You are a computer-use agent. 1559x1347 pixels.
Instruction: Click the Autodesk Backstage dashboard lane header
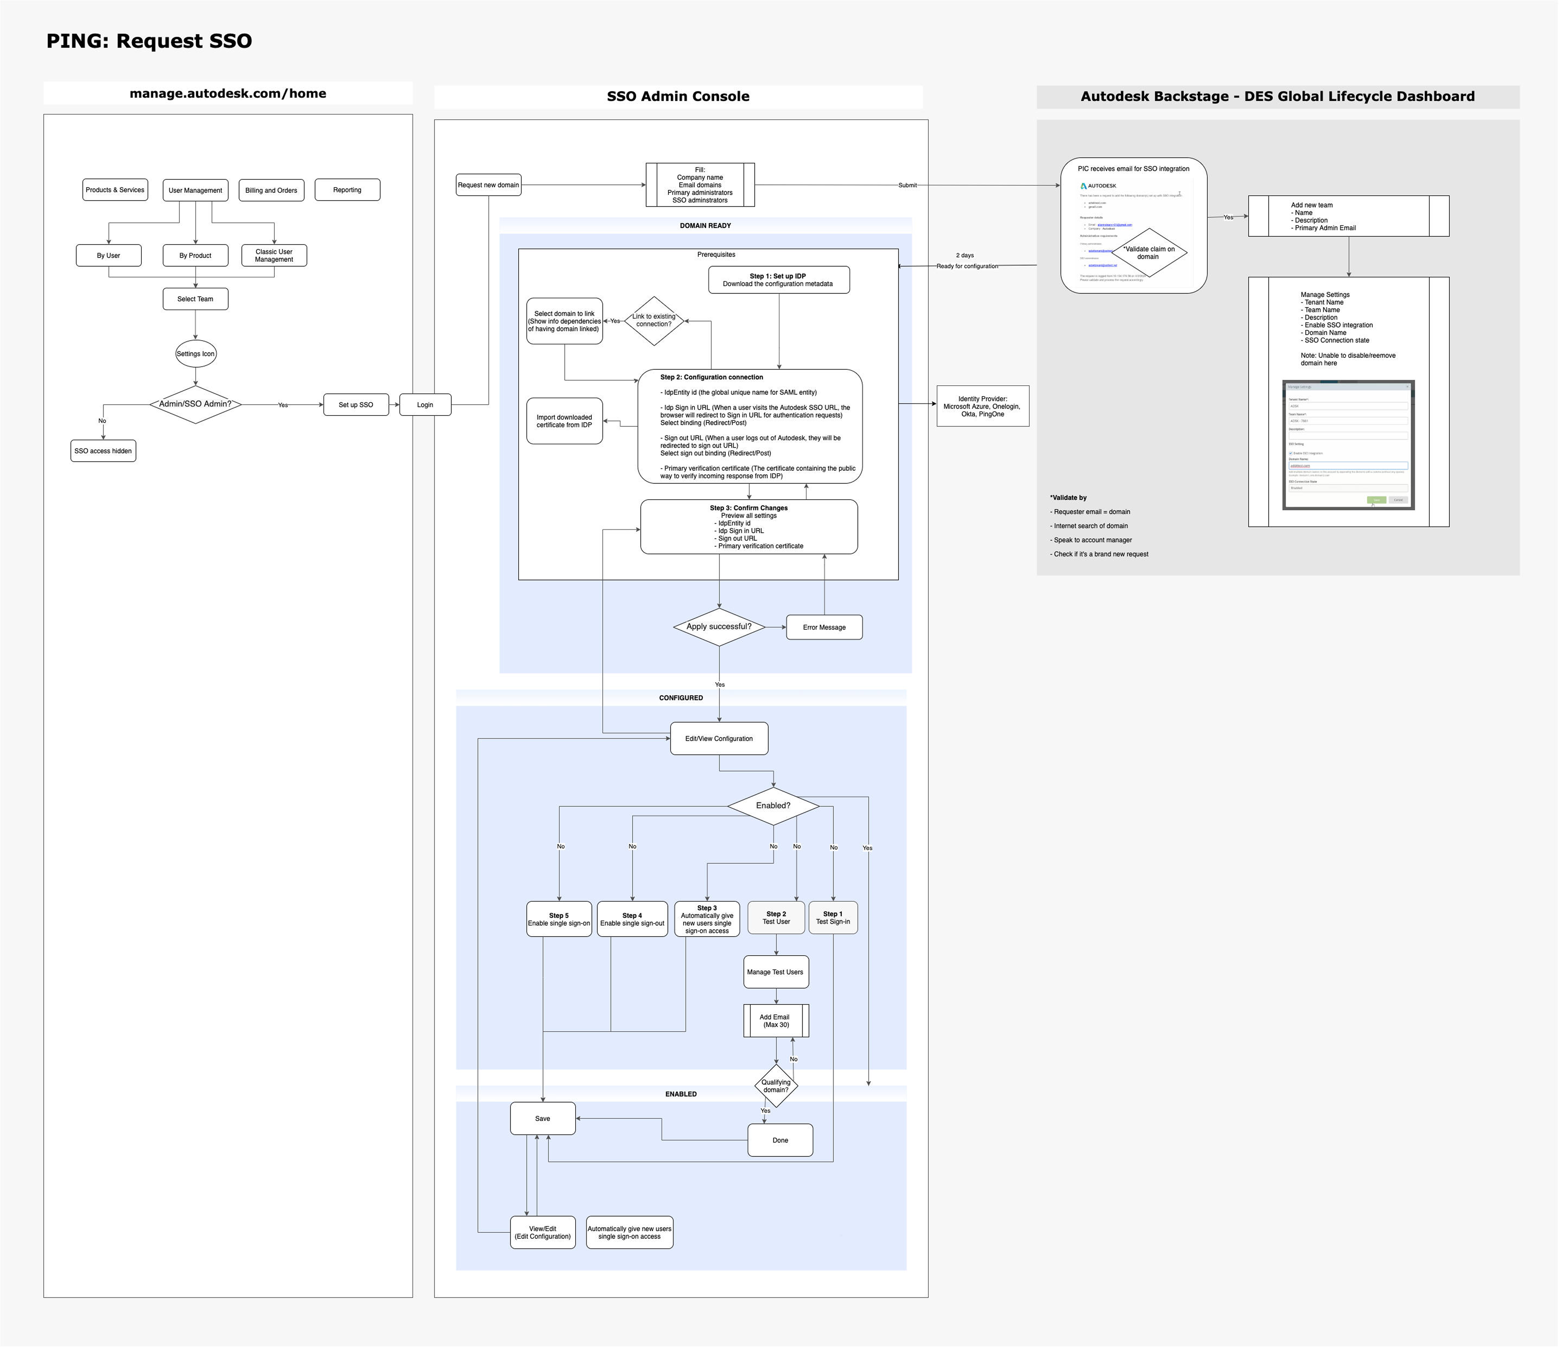click(1278, 96)
